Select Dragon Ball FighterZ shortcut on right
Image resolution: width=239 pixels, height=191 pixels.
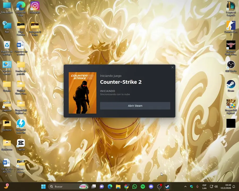point(231,107)
